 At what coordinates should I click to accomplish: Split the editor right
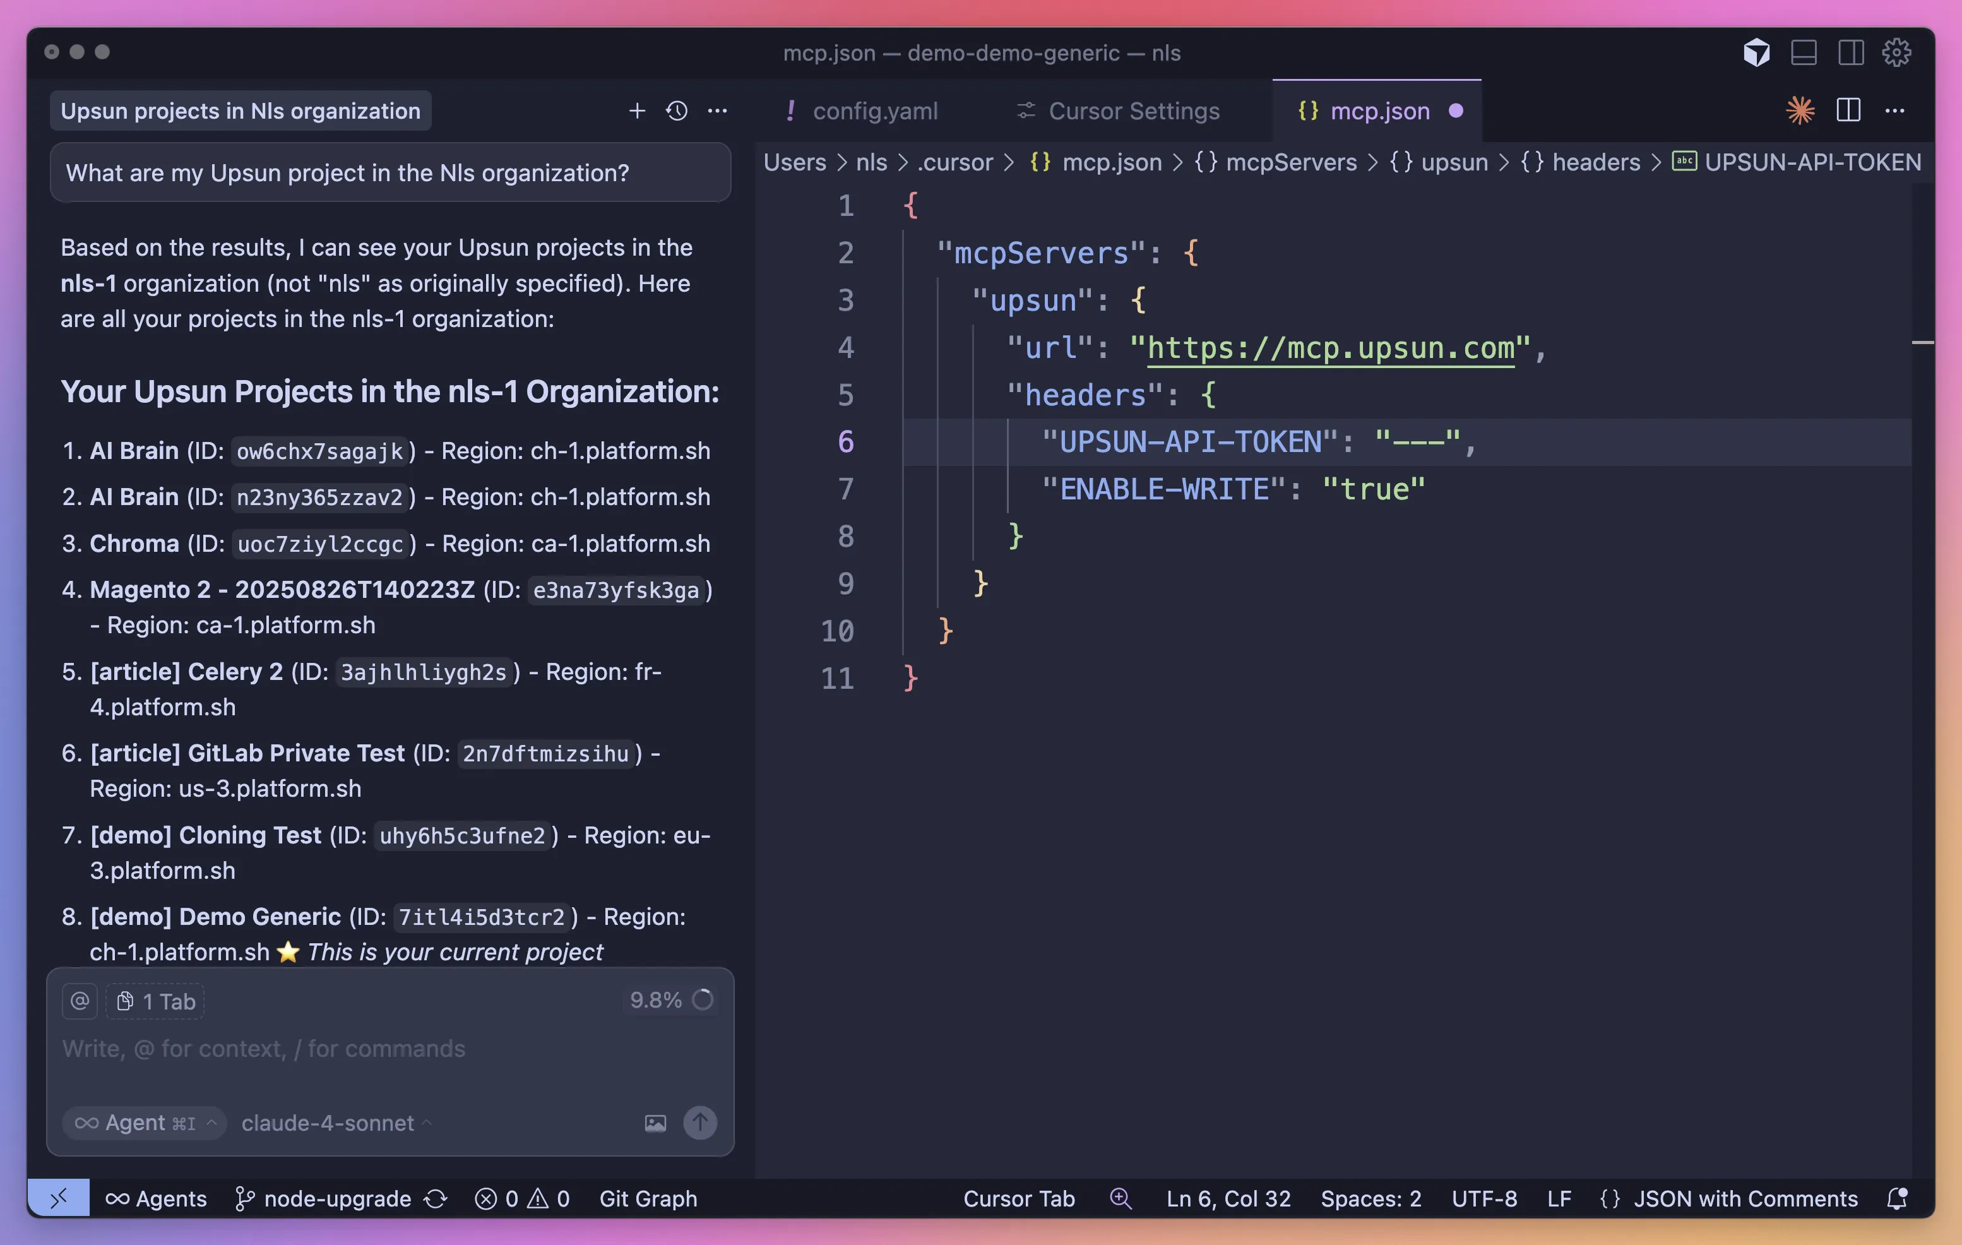click(x=1848, y=111)
